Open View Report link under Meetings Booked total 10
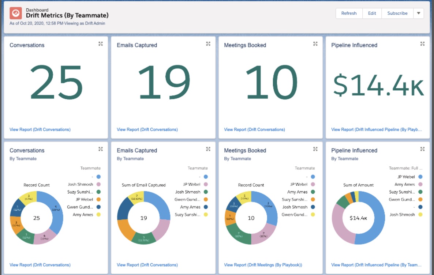 click(x=254, y=129)
